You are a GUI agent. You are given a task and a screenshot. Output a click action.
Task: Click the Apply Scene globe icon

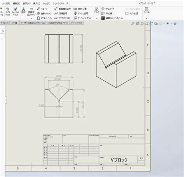[x=175, y=24]
